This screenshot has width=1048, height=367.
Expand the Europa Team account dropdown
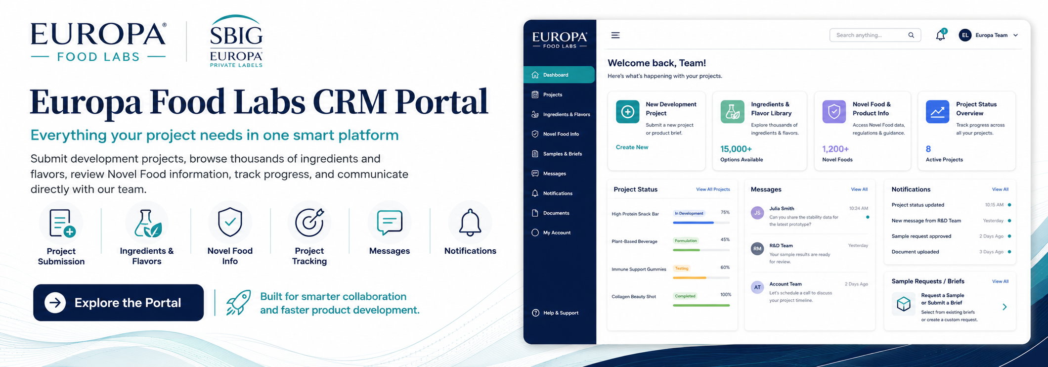(x=1016, y=35)
